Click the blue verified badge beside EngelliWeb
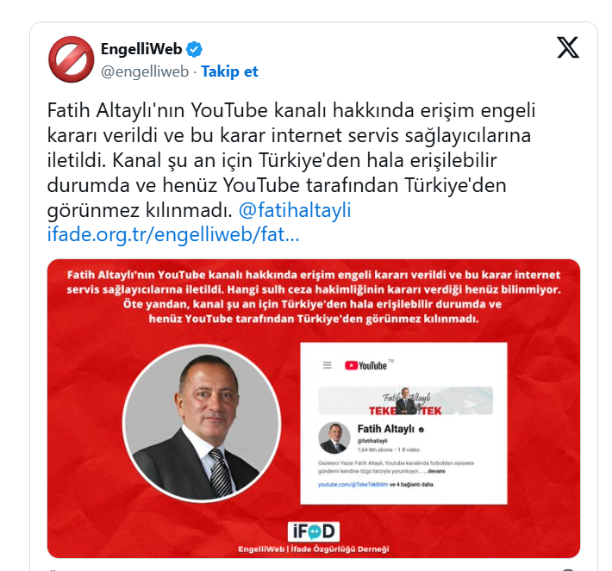Image resolution: width=612 pixels, height=571 pixels. pyautogui.click(x=194, y=49)
